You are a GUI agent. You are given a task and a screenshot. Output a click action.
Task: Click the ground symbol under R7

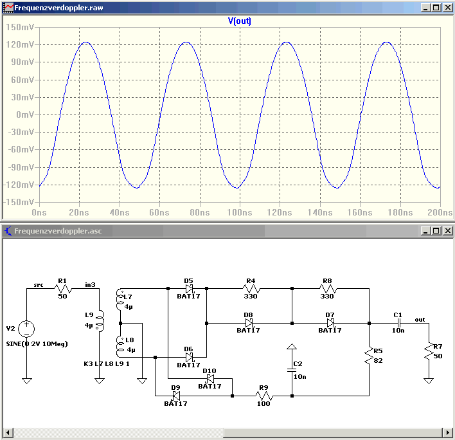click(429, 381)
